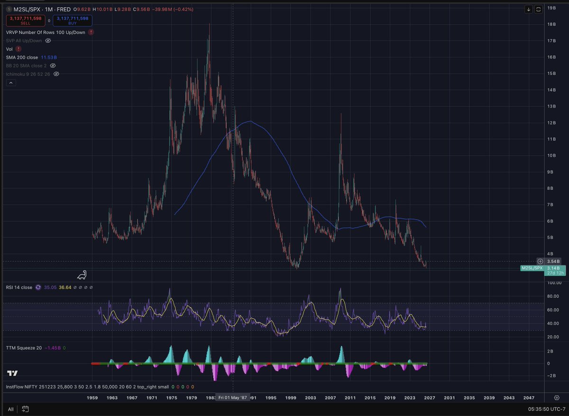Click the down-arrow button atop the chart
Viewport: 569px width, 416px height.
(x=529, y=9)
